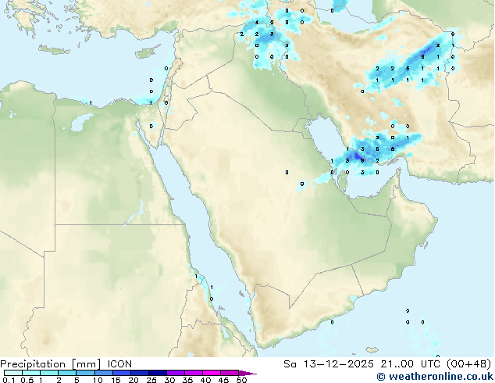This screenshot has height=383, width=495.
Task: Select the 20–25 mm dark blue swatch
Action: (x=140, y=373)
